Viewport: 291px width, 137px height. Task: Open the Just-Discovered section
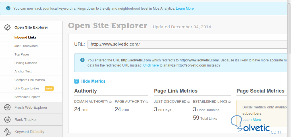coord(26,46)
